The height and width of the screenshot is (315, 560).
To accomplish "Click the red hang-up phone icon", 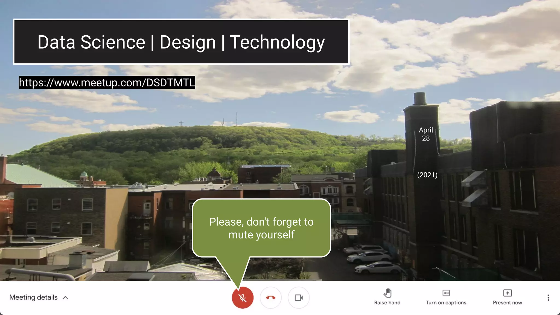I will [271, 297].
